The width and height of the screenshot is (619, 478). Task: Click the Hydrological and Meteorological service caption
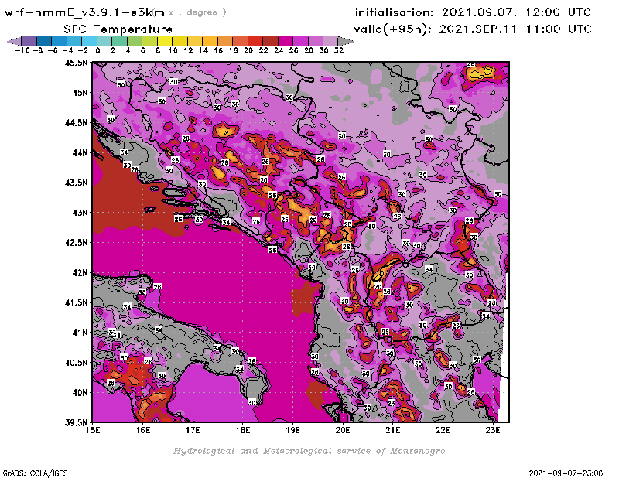(309, 451)
